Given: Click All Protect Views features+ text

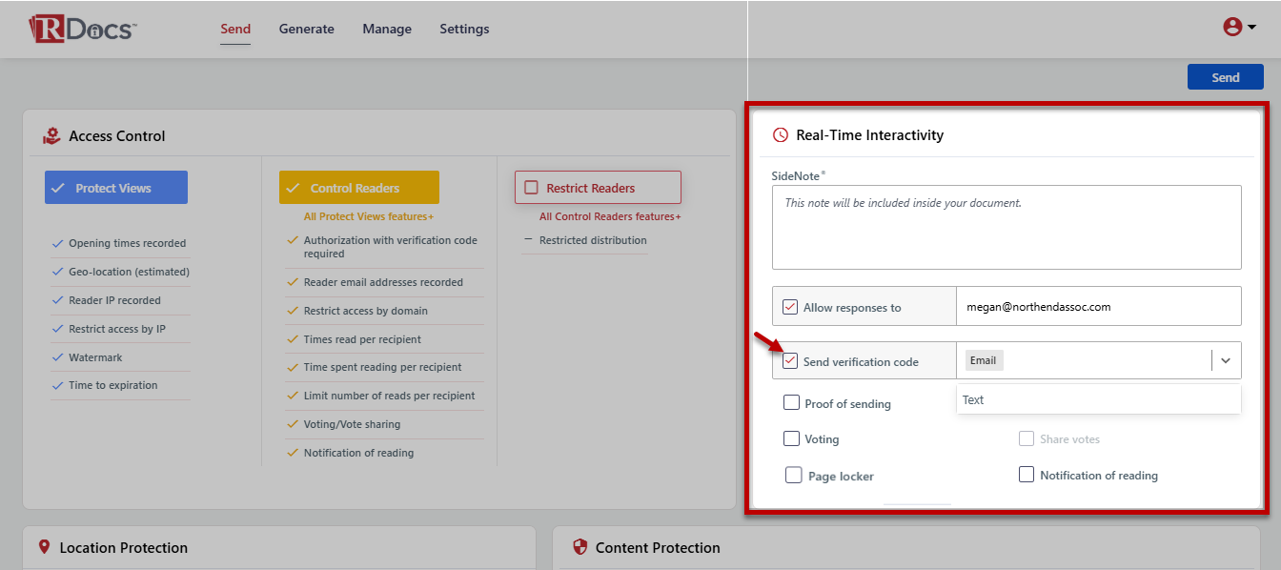Looking at the screenshot, I should point(369,217).
